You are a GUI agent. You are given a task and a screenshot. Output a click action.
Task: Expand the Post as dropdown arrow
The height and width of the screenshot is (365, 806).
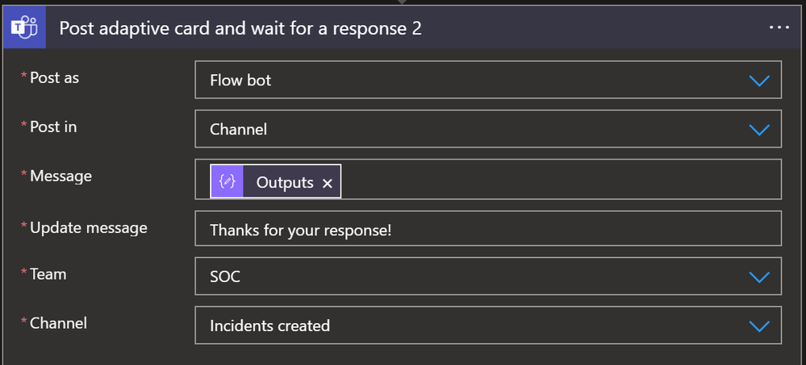pyautogui.click(x=759, y=81)
